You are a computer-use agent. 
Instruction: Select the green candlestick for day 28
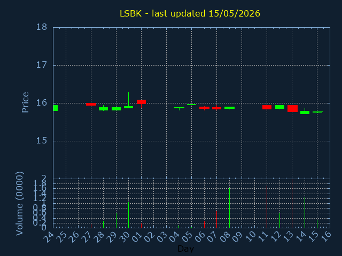pos(103,109)
